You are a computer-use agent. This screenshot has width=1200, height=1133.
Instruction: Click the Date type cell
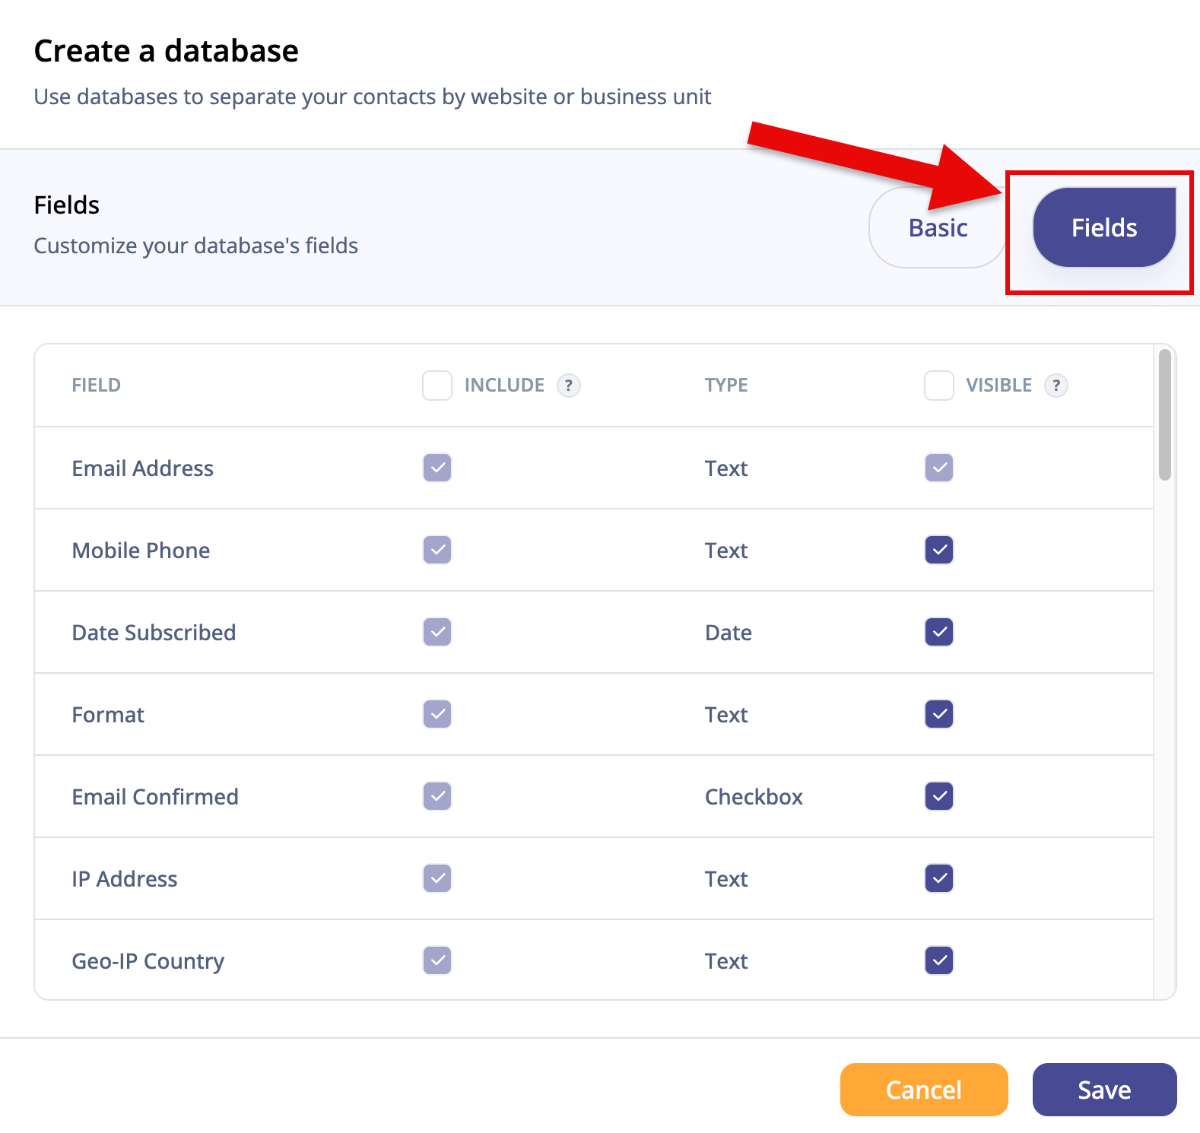tap(729, 633)
